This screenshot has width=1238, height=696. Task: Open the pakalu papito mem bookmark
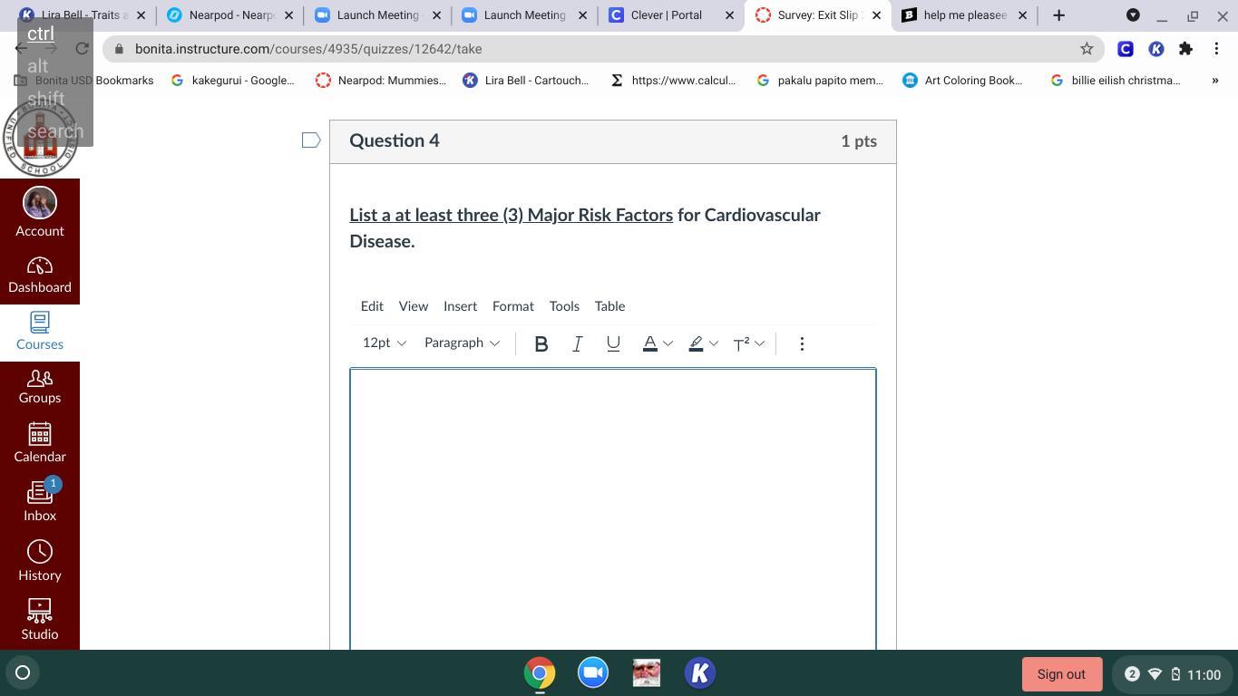[820, 81]
